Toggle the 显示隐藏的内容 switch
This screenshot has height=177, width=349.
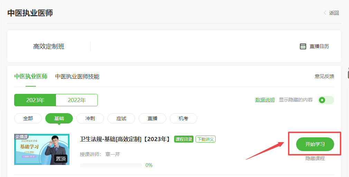click(326, 100)
